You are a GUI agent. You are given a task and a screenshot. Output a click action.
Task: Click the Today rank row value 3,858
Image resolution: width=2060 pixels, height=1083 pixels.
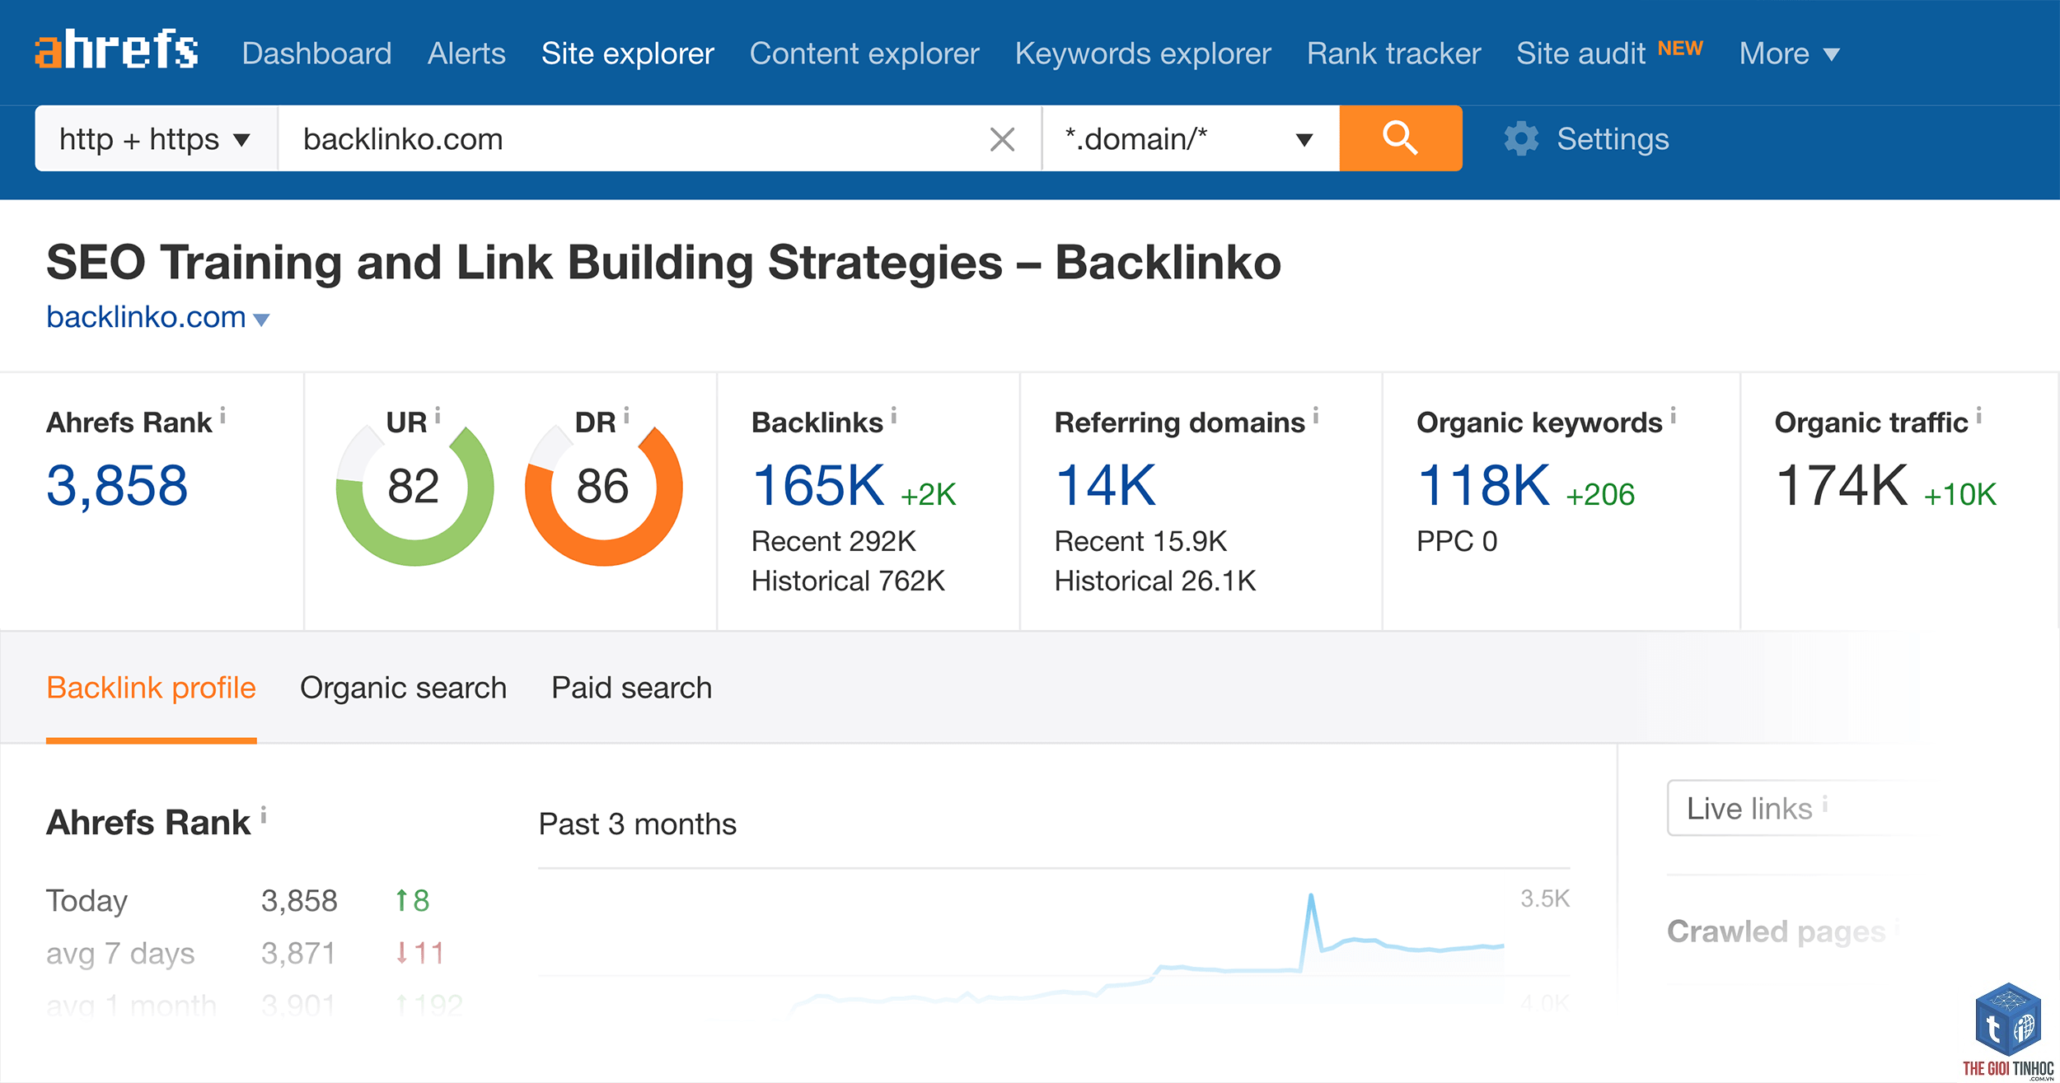299,900
